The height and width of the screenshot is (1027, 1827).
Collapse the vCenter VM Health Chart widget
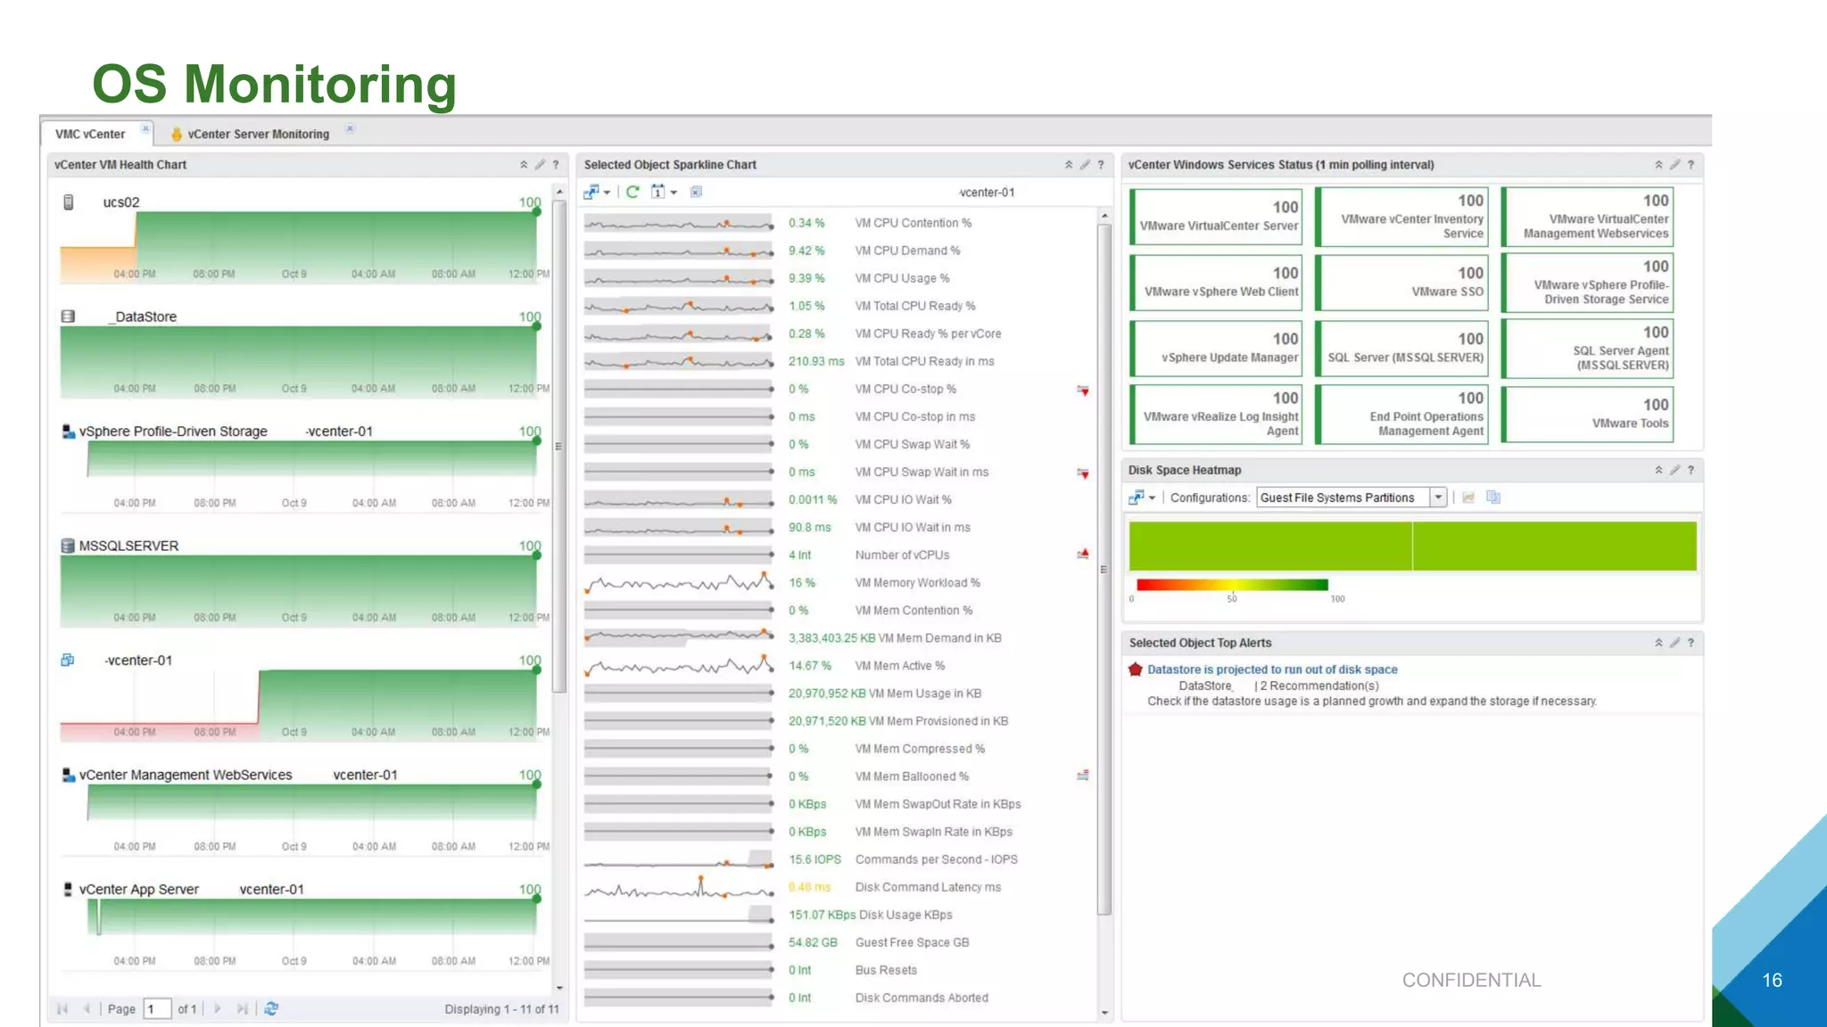click(524, 165)
